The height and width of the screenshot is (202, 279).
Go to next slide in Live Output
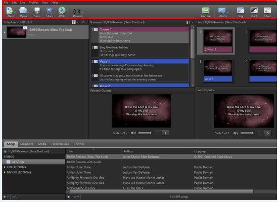268,133
